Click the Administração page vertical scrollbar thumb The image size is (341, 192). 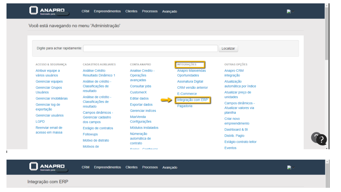[x=327, y=33]
